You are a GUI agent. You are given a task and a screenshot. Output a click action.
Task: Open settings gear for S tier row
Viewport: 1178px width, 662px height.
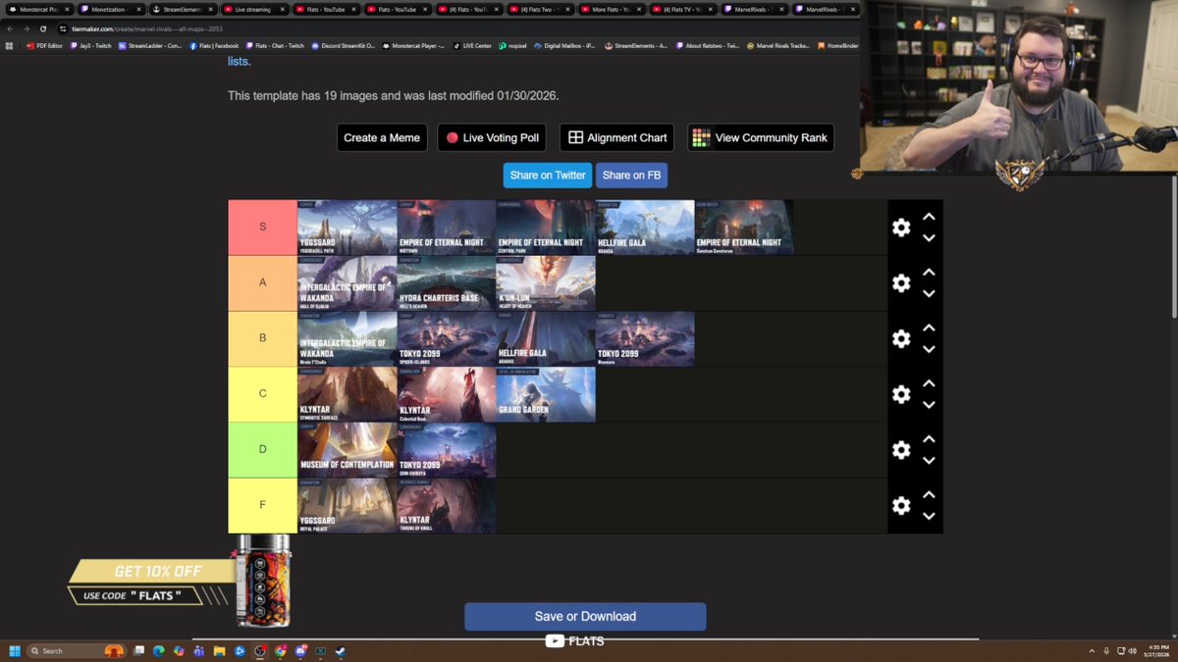901,228
